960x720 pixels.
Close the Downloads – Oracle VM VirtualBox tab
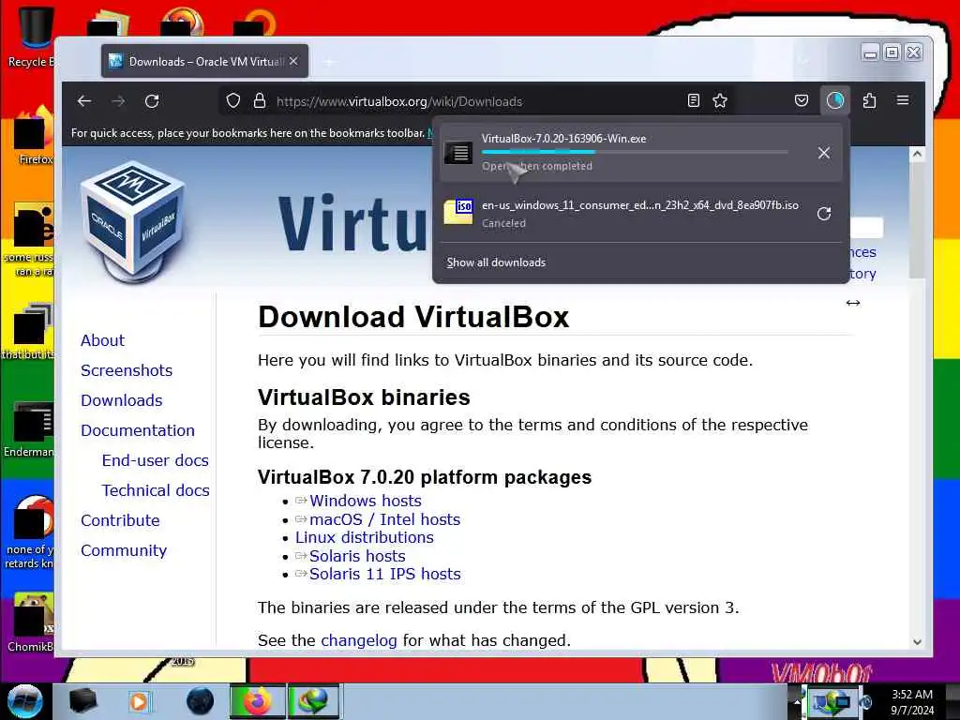(x=293, y=61)
